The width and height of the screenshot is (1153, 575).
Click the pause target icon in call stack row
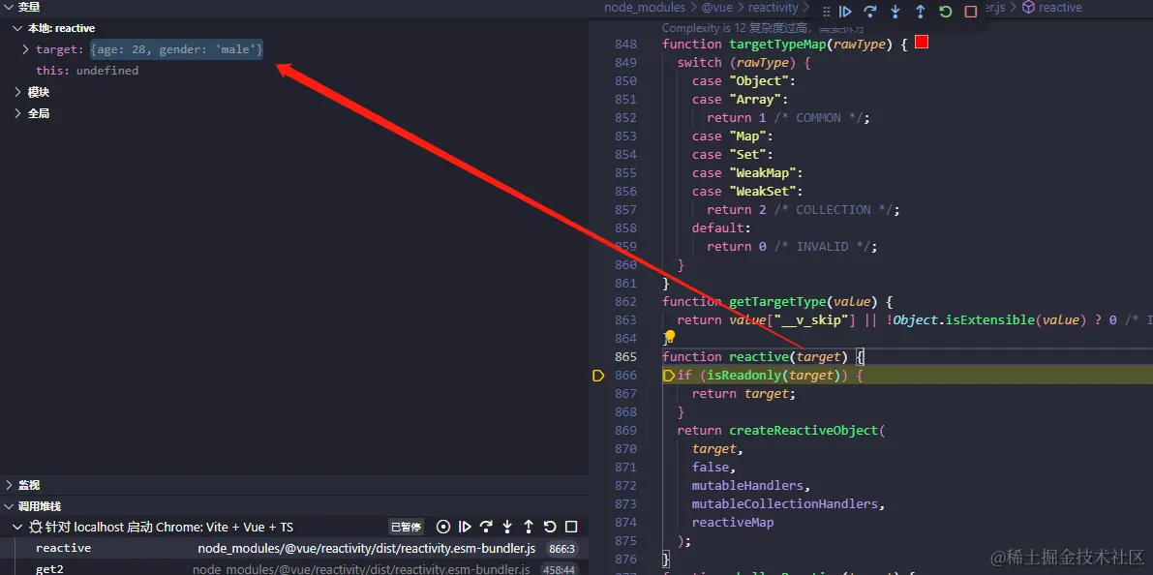click(x=442, y=527)
